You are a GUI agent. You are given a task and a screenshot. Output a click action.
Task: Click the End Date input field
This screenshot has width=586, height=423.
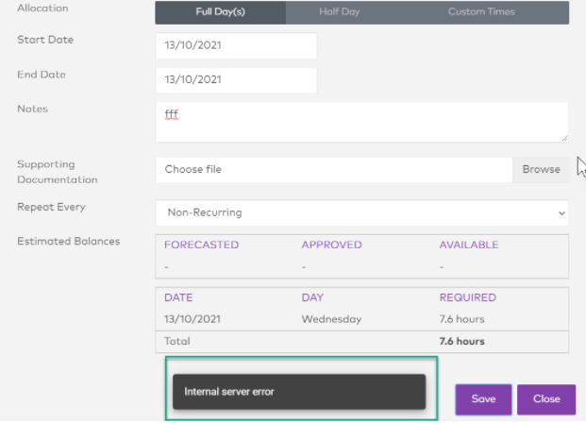(x=236, y=80)
